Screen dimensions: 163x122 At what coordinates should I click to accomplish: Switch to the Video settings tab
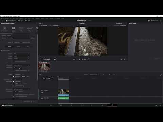click(10, 46)
